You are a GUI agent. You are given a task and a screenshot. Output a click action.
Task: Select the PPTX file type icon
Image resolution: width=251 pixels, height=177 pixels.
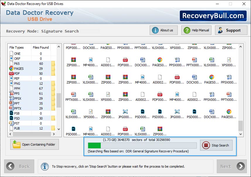pyautogui.click(x=11, y=108)
